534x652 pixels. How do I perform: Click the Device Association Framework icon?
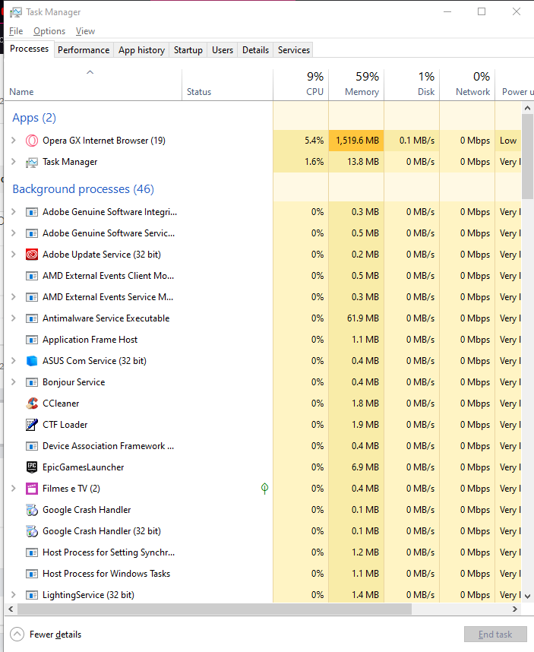tap(32, 446)
